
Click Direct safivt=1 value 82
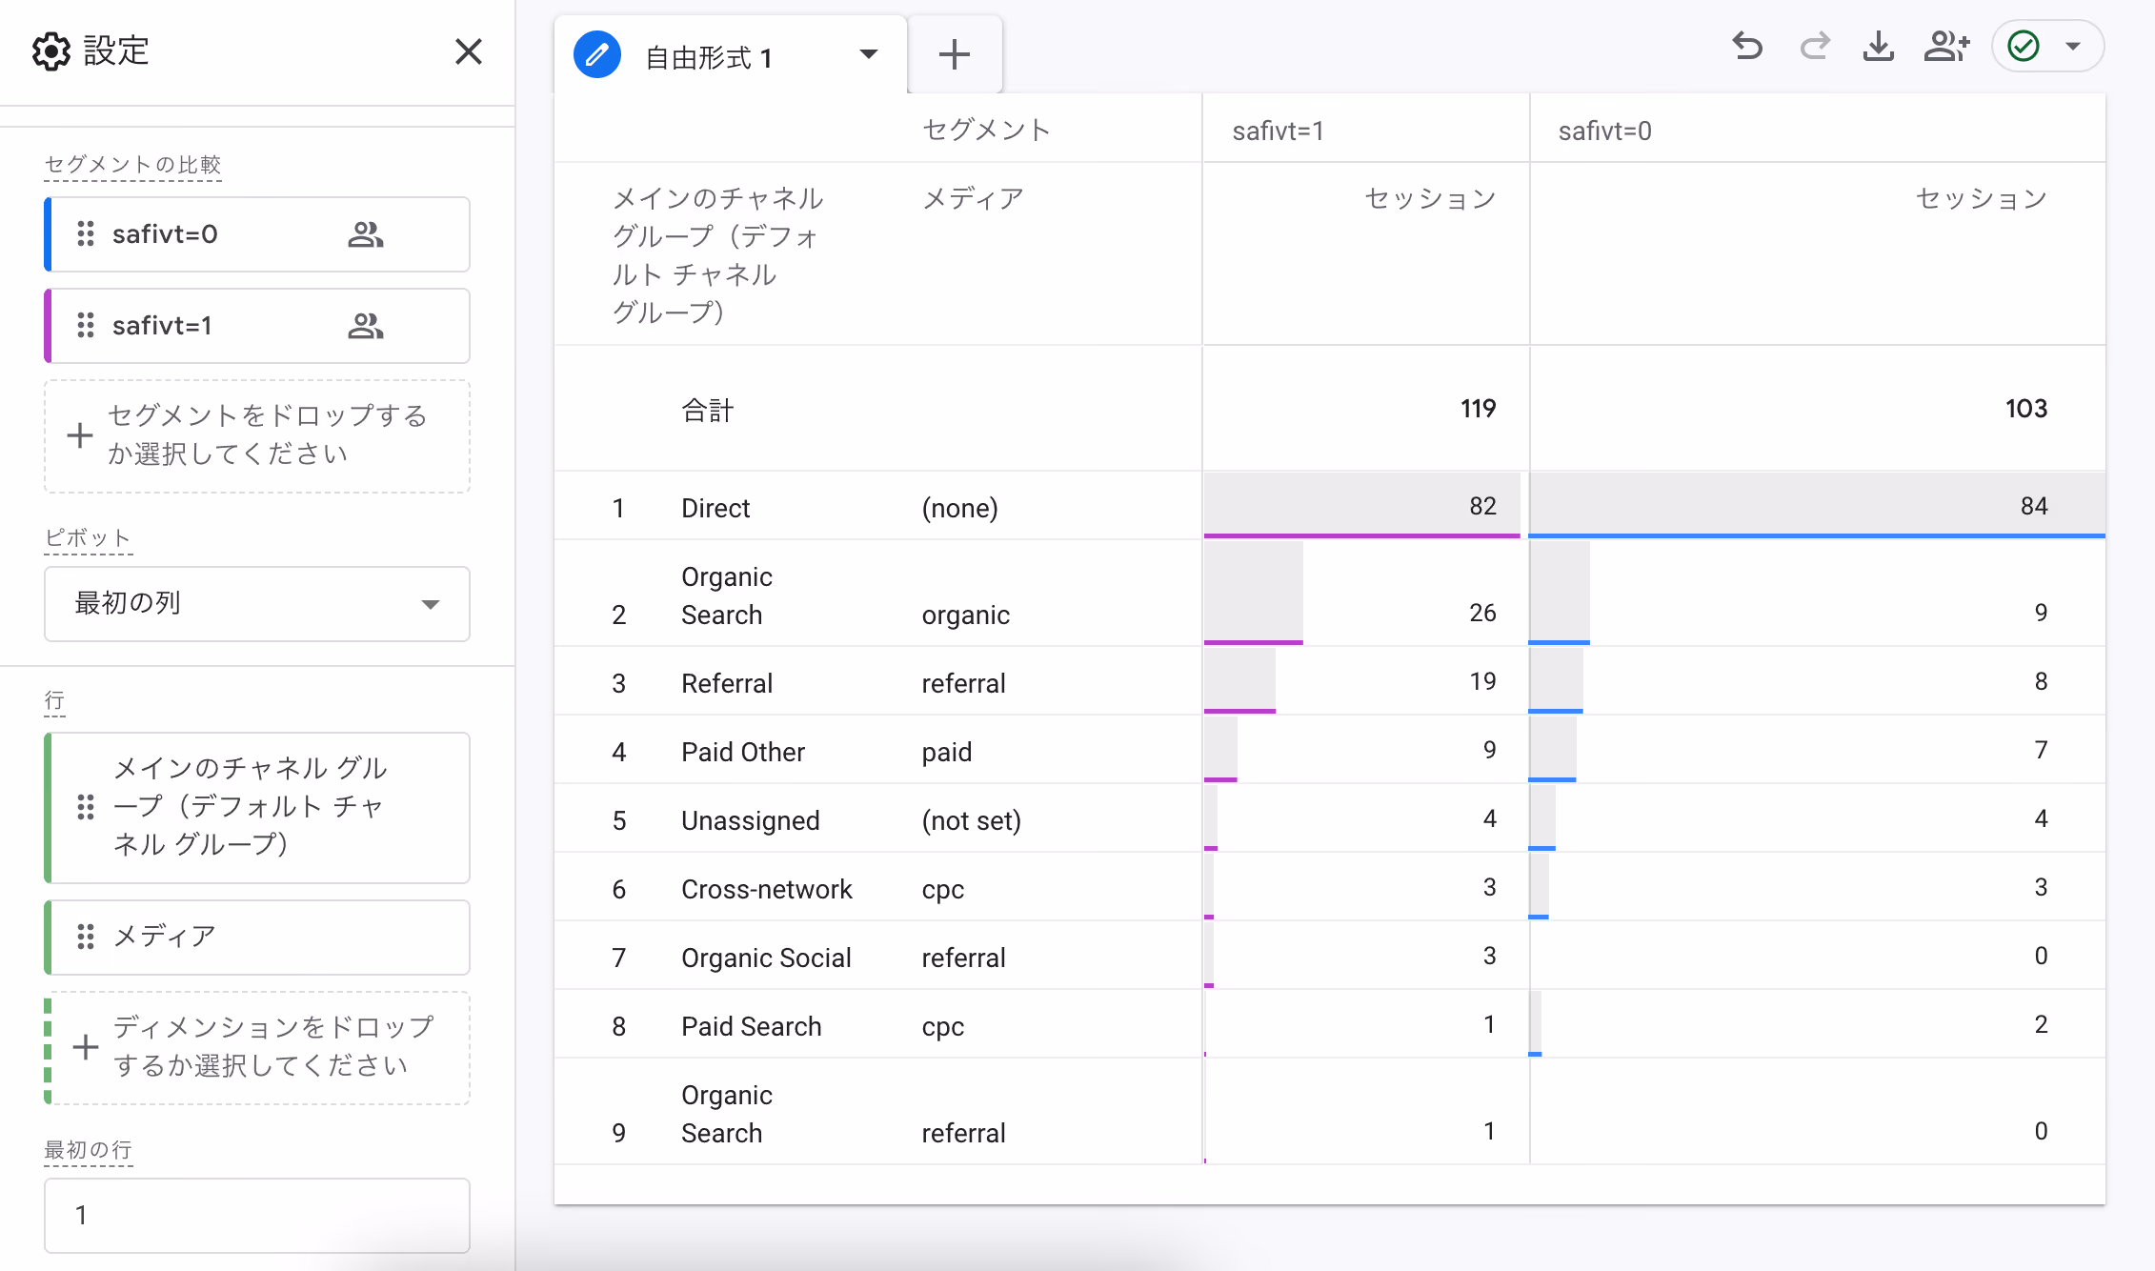1482,506
